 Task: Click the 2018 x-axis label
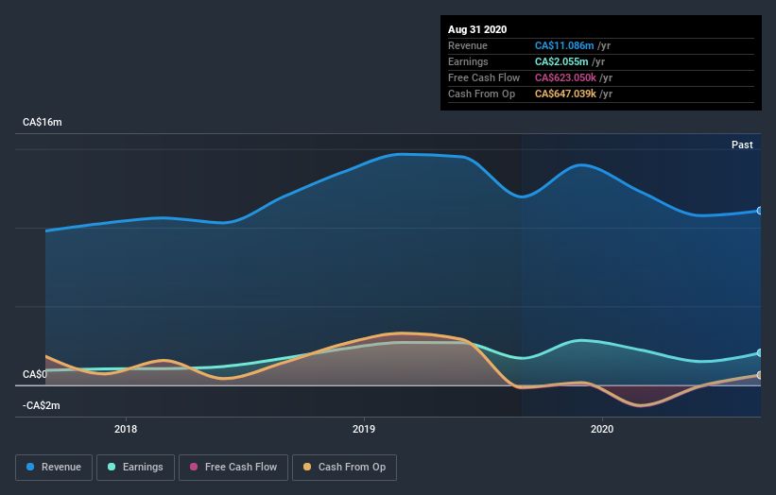[x=126, y=429]
